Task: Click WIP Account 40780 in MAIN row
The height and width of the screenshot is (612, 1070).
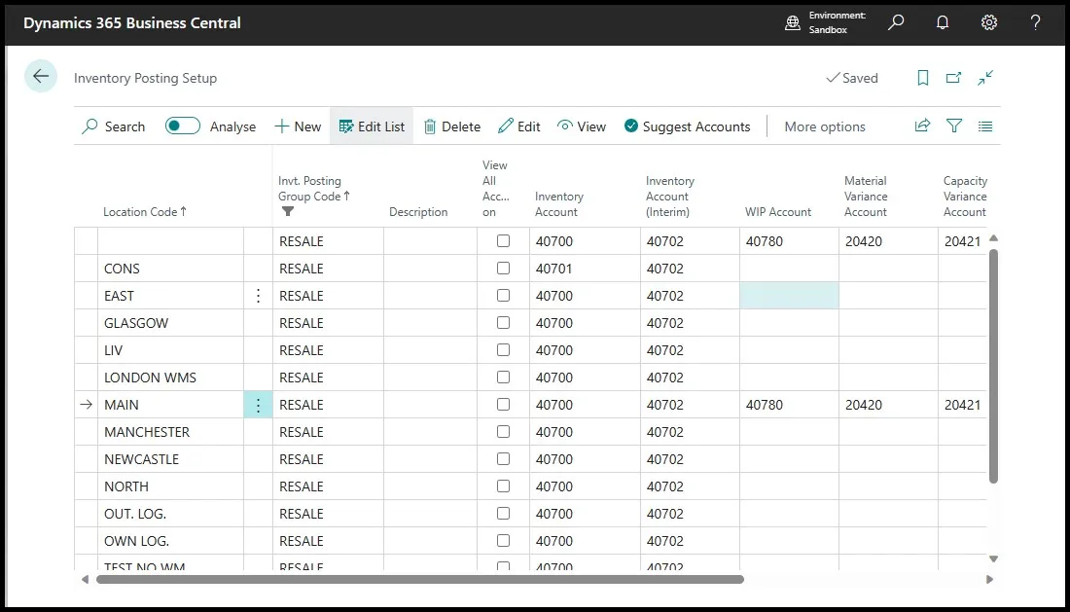Action: (789, 405)
